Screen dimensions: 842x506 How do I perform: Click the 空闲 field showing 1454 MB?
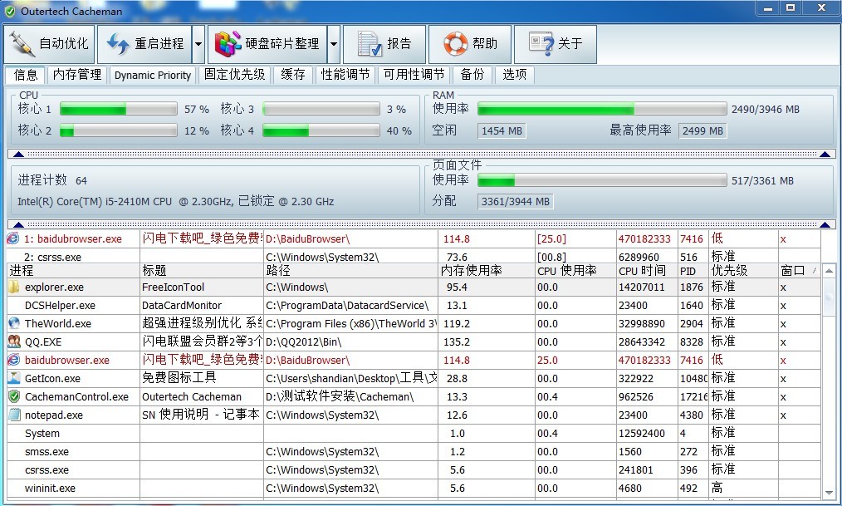click(502, 130)
